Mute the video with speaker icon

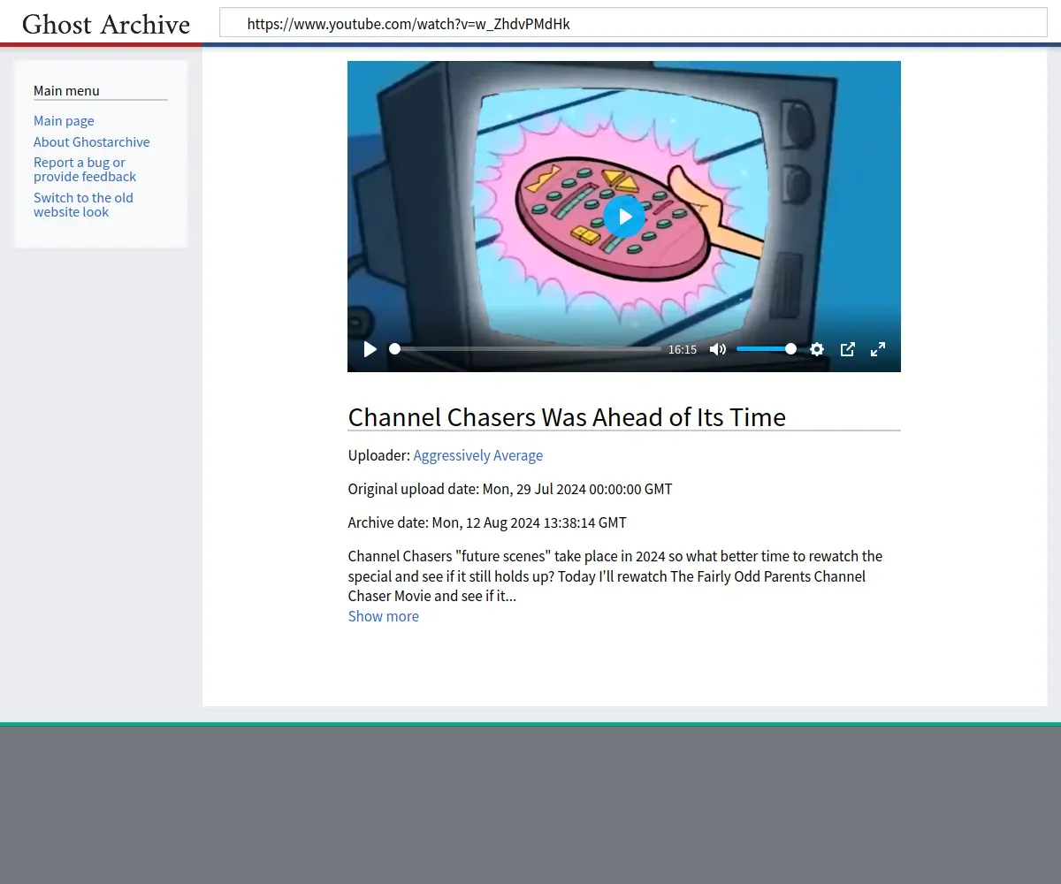pos(718,349)
